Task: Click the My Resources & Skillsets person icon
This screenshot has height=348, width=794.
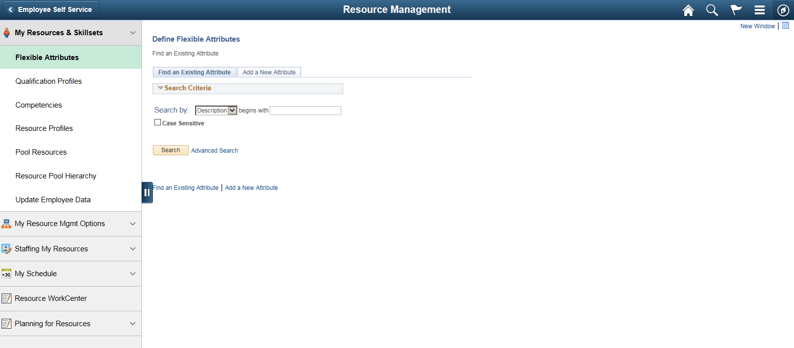Action: pos(6,33)
